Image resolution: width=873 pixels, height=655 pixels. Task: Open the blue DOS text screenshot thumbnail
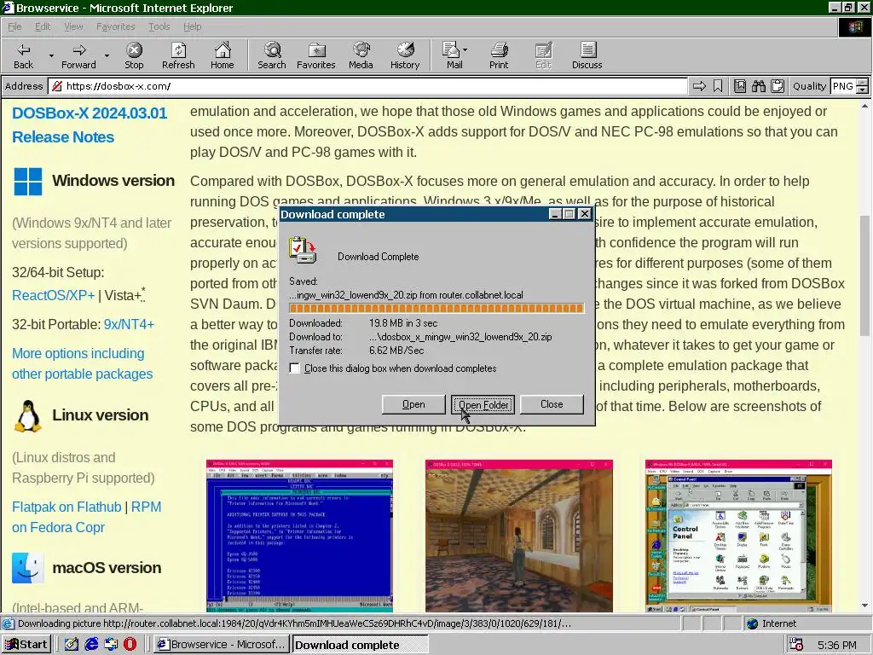pyautogui.click(x=299, y=536)
